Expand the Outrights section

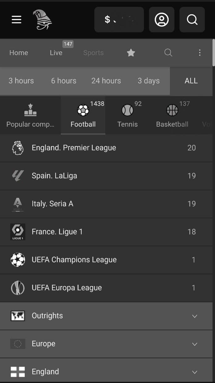107,316
